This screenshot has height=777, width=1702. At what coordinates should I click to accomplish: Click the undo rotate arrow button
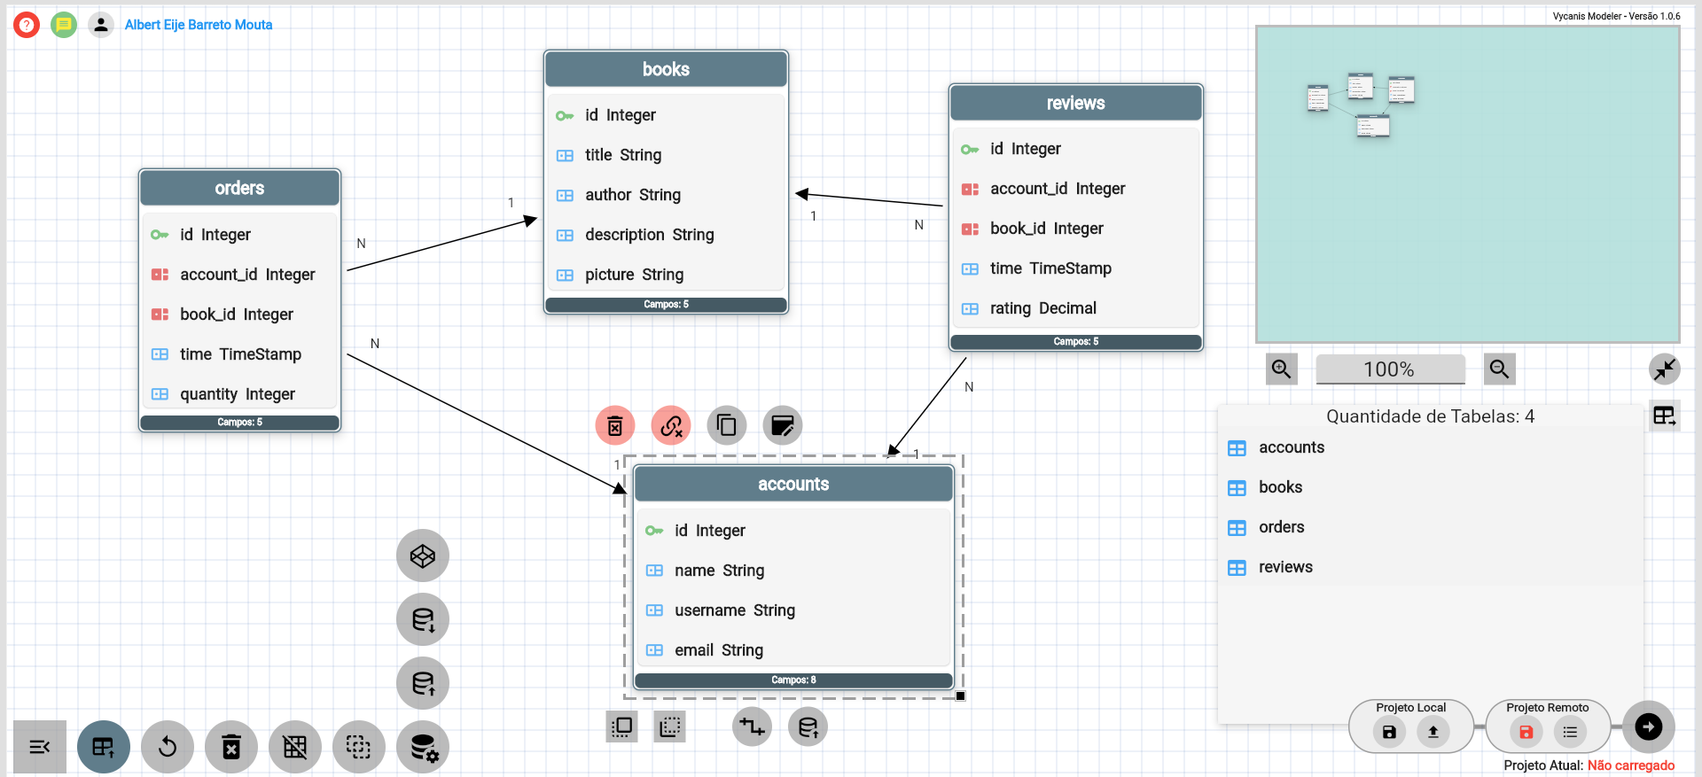pos(168,748)
